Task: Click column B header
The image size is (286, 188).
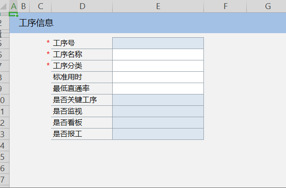Action: tap(24, 6)
